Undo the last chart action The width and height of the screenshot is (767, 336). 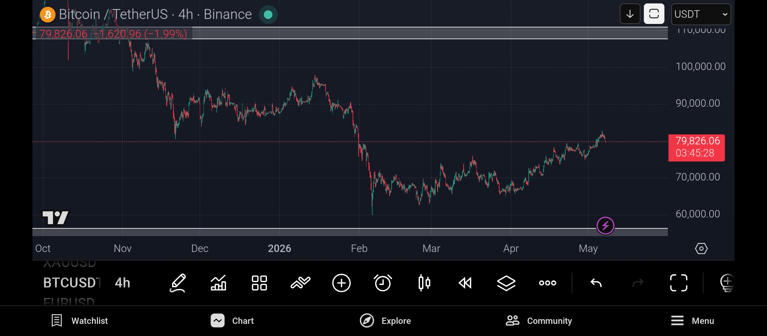596,283
